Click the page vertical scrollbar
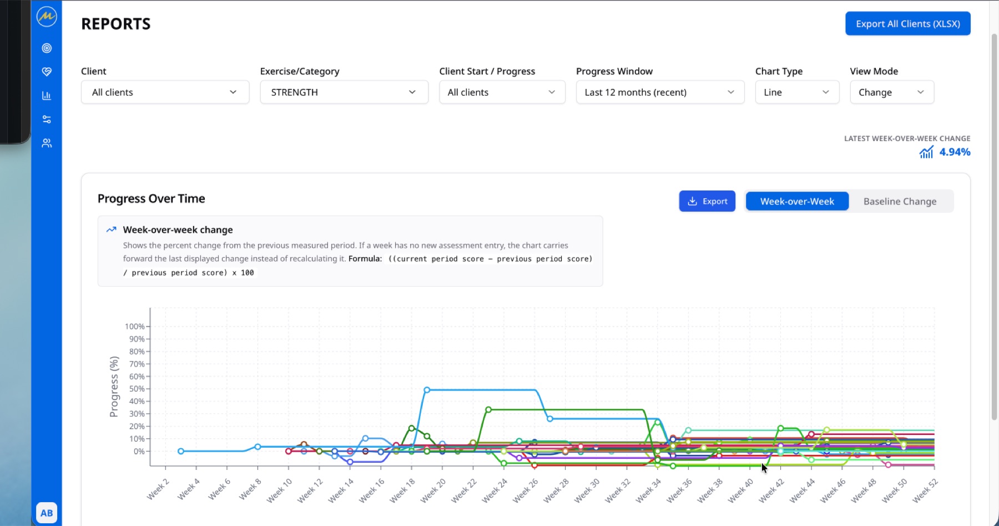 pos(994,227)
